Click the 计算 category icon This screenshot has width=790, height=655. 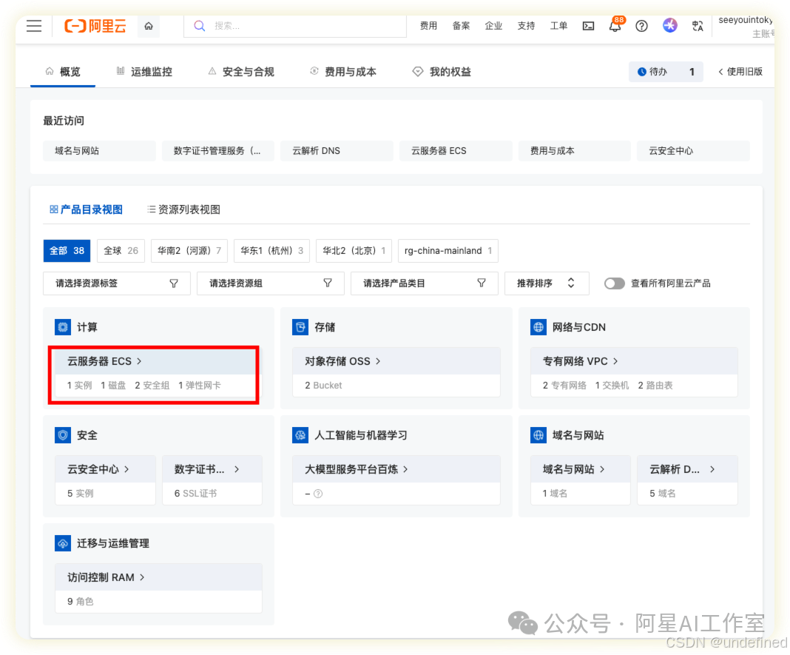coord(63,327)
